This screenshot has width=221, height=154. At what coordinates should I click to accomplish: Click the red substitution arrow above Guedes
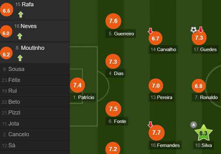click(201, 29)
